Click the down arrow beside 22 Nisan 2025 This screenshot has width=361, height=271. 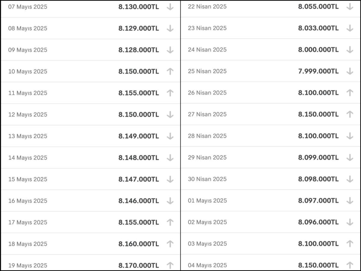click(350, 7)
